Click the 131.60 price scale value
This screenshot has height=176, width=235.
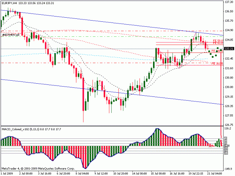pos(229,68)
